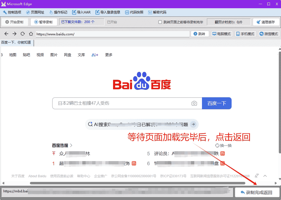This screenshot has height=200, width=281.
Task: Switch to 手机模式
Action: [x=245, y=34]
